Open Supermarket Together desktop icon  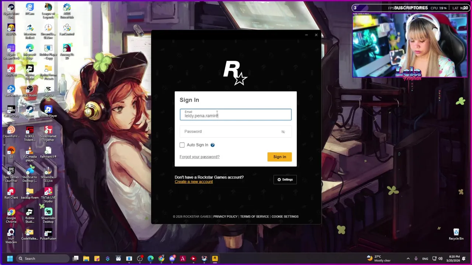(48, 134)
